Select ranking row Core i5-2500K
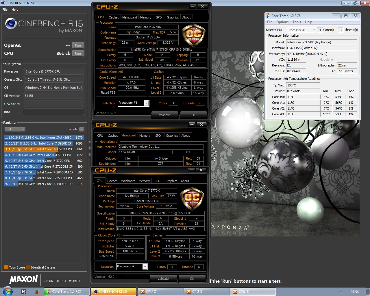This screenshot has width=370, height=296. coord(44,178)
